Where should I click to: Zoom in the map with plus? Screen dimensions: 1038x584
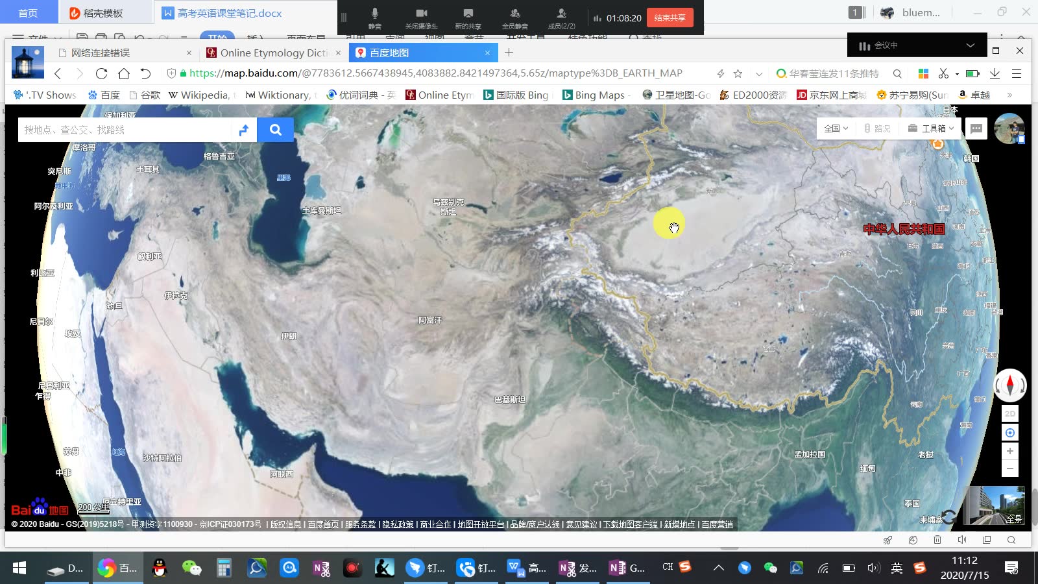pyautogui.click(x=1010, y=451)
